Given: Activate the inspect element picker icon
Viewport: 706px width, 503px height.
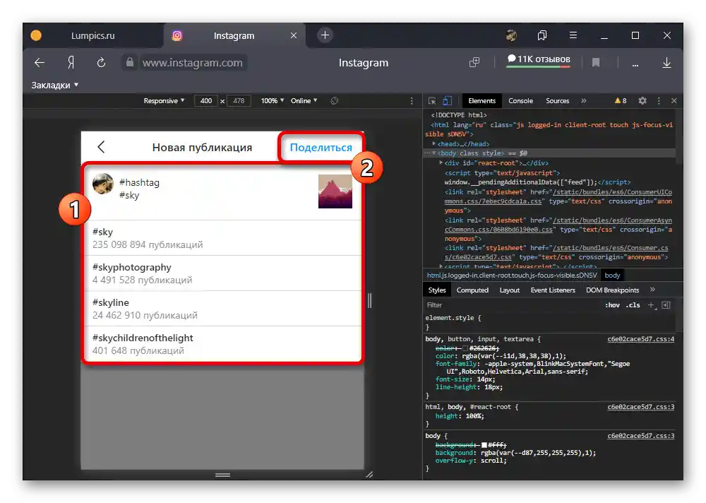Looking at the screenshot, I should (x=432, y=101).
